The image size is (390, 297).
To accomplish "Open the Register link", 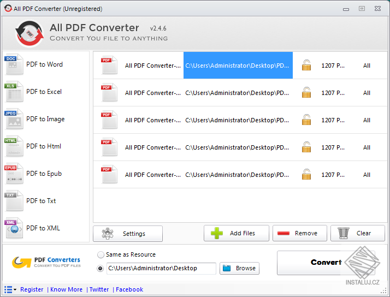I will pos(32,289).
